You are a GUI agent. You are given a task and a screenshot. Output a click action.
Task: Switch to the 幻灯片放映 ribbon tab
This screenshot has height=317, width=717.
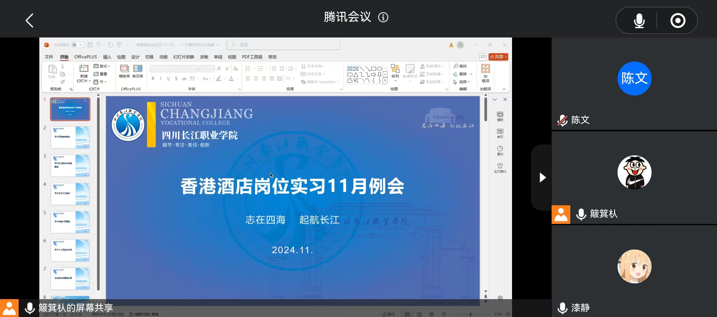pos(184,57)
